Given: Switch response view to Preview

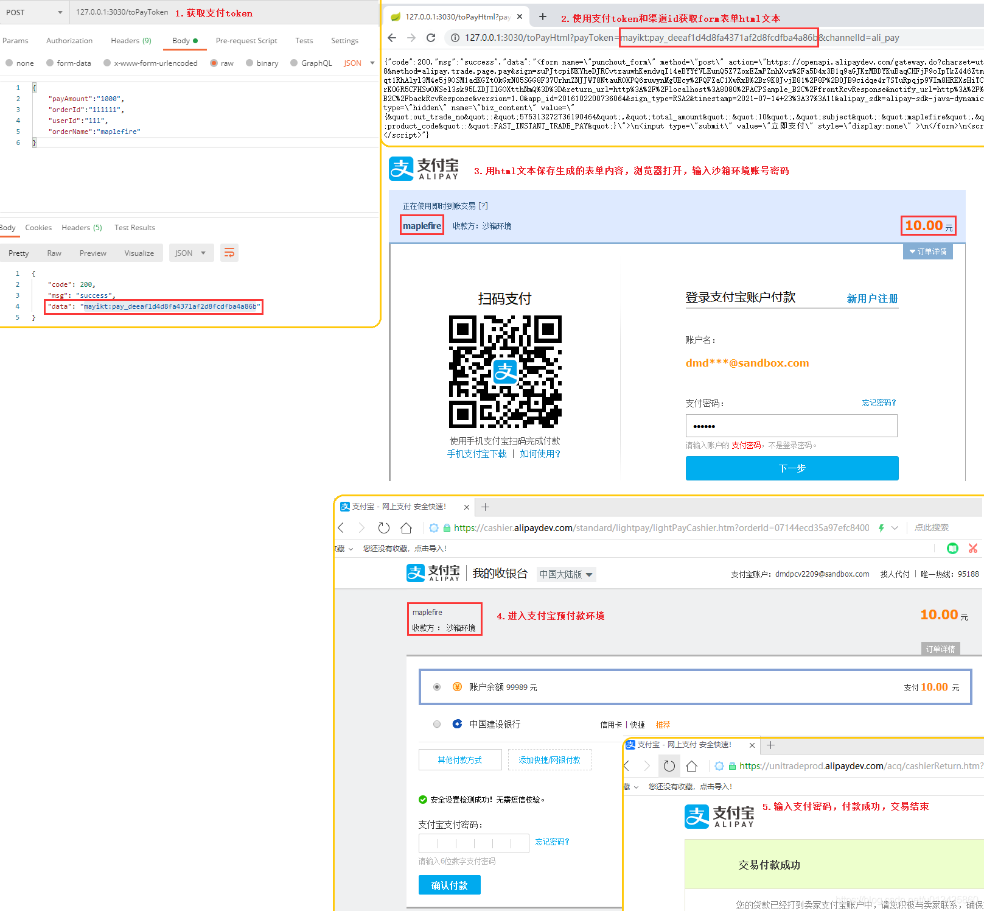Looking at the screenshot, I should point(92,253).
